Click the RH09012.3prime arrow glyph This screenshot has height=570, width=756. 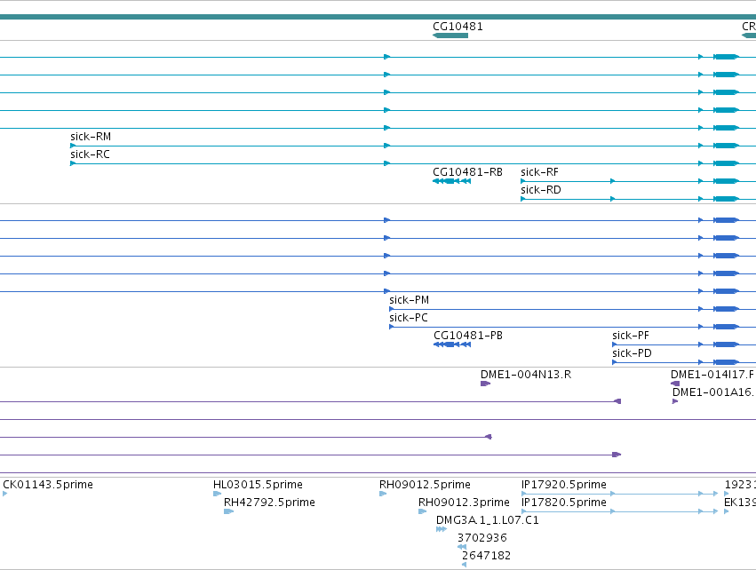pyautogui.click(x=422, y=511)
